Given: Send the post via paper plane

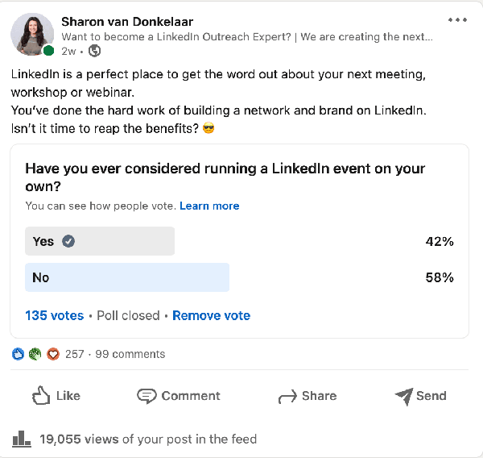Looking at the screenshot, I should click(420, 396).
